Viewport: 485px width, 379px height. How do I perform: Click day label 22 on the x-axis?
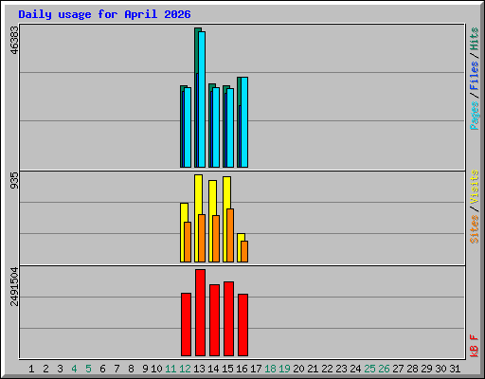(327, 369)
